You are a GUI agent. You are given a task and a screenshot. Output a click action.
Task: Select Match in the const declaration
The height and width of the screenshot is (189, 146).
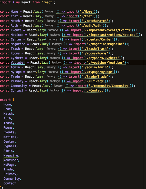point(15,21)
